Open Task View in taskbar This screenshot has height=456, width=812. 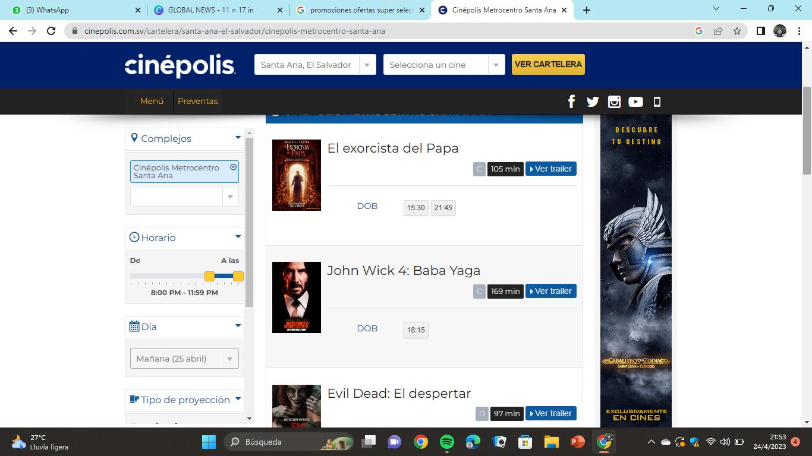tap(369, 442)
